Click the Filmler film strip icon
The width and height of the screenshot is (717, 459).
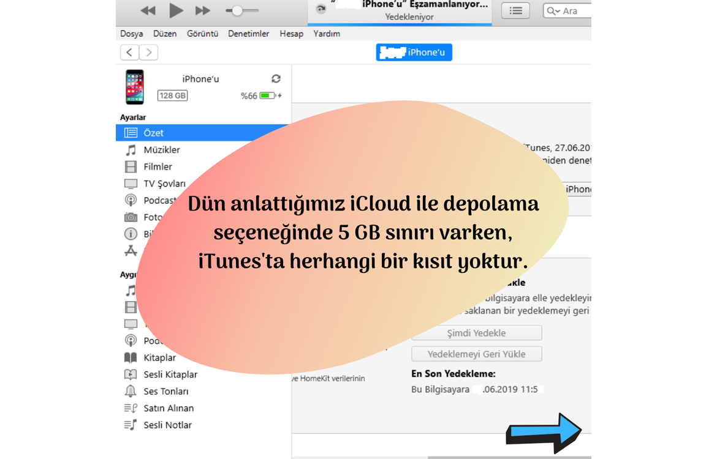pos(131,166)
